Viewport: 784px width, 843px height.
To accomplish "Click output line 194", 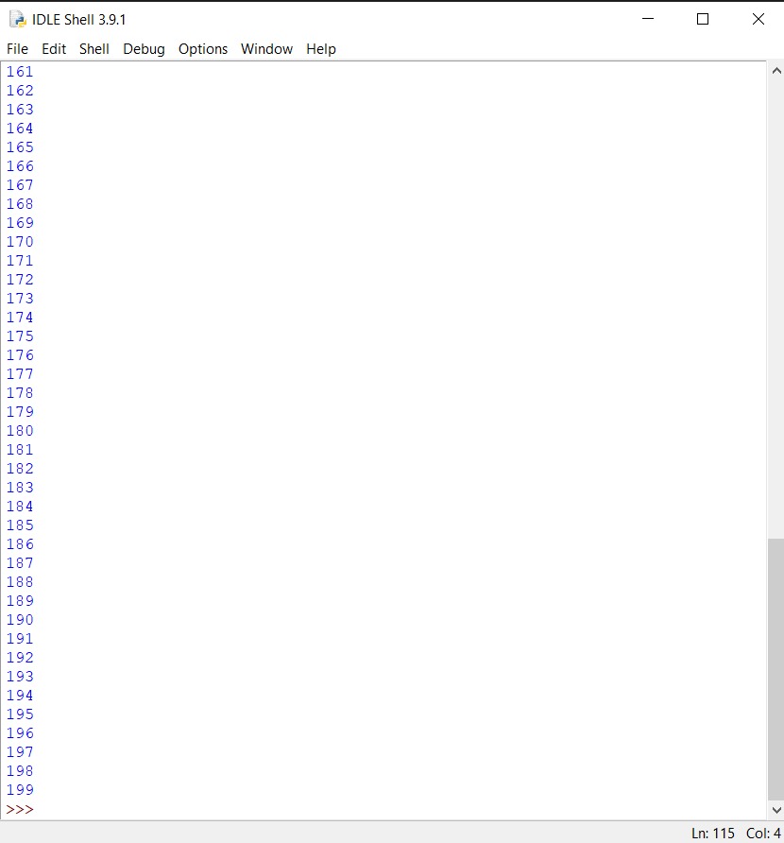I will click(x=20, y=696).
